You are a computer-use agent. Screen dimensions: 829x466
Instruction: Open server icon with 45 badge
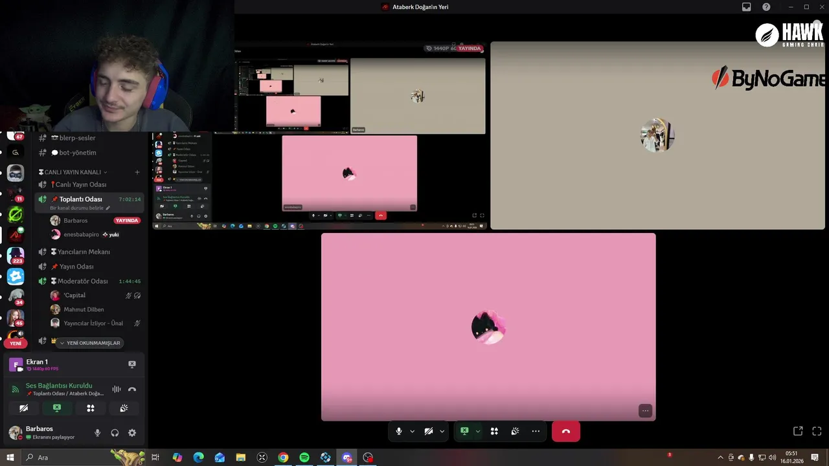point(16,318)
